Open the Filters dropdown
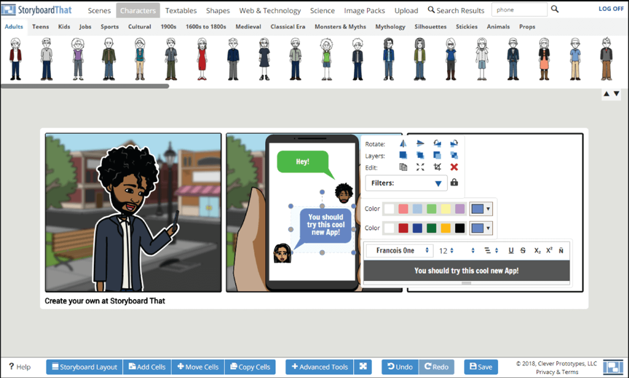The height and width of the screenshot is (378, 629). pos(406,183)
